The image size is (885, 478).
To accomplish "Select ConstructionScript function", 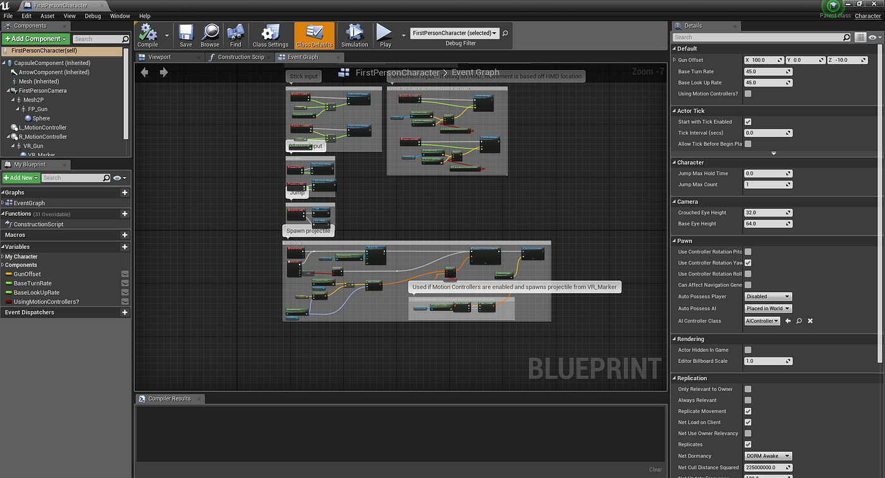I will click(38, 224).
